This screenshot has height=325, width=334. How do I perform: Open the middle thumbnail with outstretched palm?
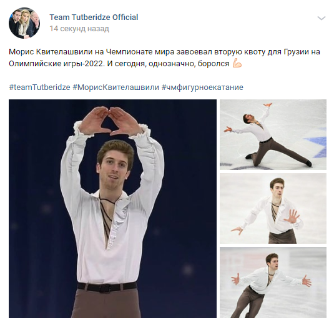tap(273, 208)
